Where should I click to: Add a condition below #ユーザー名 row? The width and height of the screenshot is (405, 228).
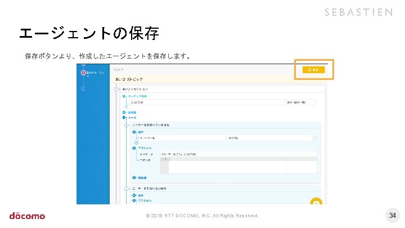[x=136, y=142]
